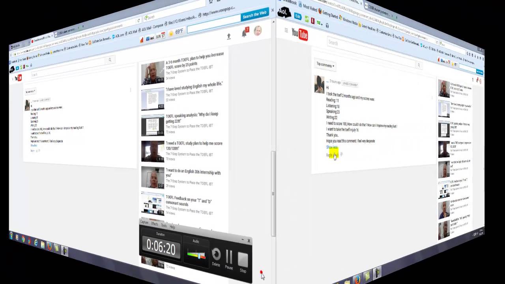Click the Chrome icon on left taskbar
This screenshot has height=284, width=505.
[x=23, y=239]
